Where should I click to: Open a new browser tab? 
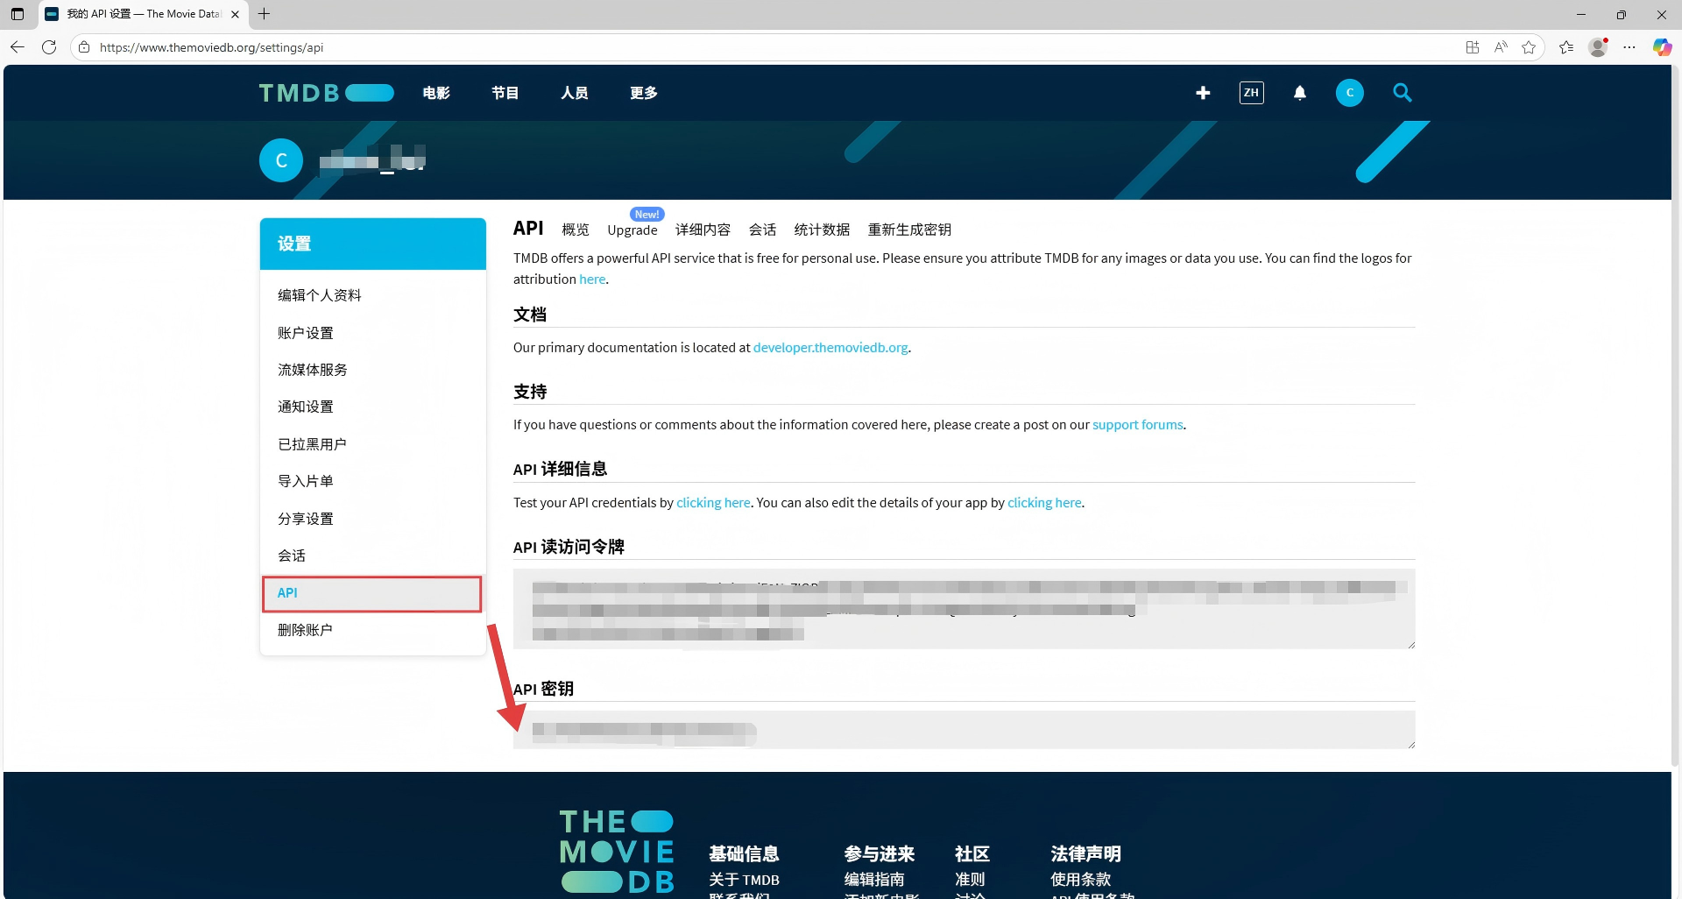pyautogui.click(x=264, y=14)
